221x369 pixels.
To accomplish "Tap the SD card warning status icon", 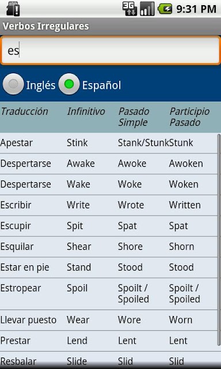I will point(13,9).
